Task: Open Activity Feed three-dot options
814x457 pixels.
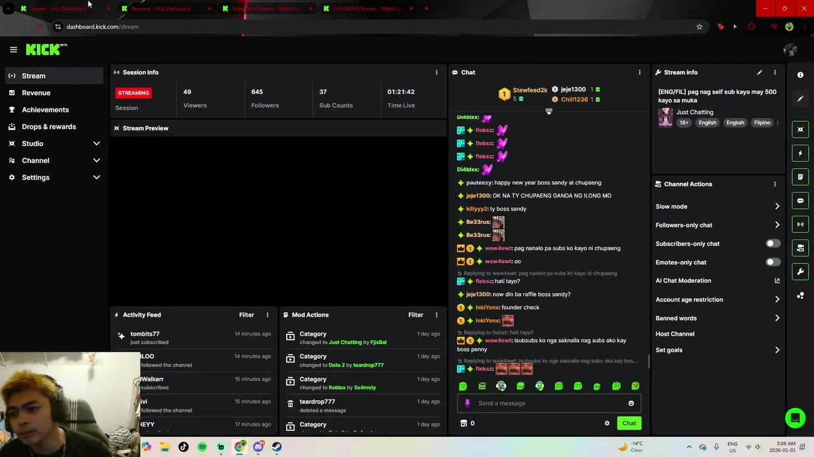Action: (x=267, y=315)
